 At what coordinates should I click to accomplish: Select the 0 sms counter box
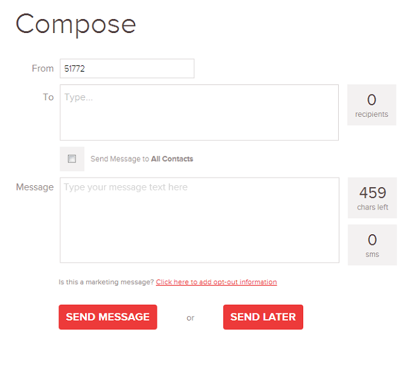coord(372,245)
